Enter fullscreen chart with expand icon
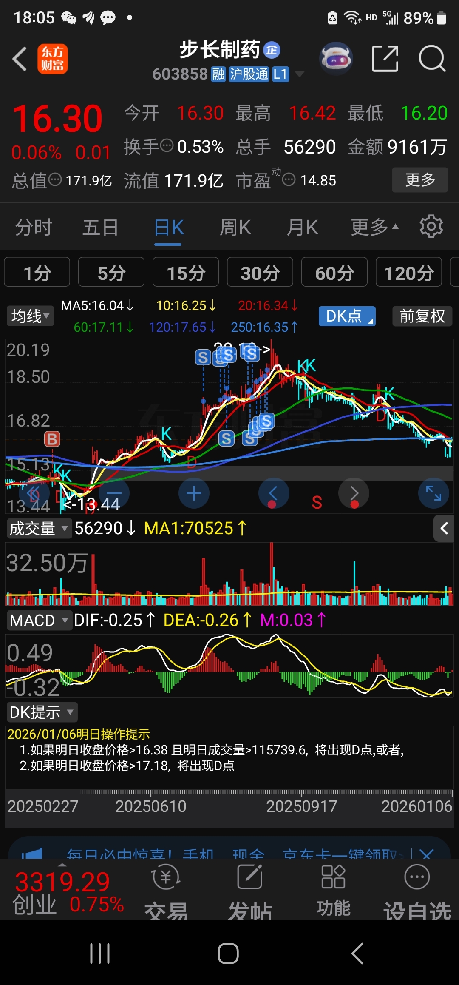Image resolution: width=459 pixels, height=985 pixels. 433,493
